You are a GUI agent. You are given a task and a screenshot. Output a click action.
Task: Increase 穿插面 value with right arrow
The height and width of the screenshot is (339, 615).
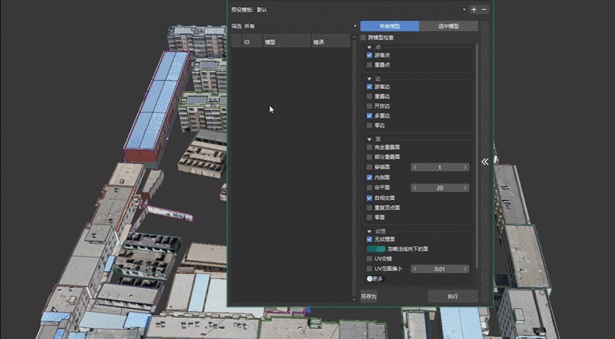point(465,167)
